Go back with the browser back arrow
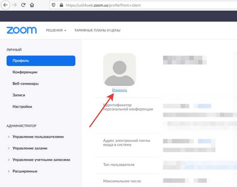This screenshot has height=187, width=237. 5,5
